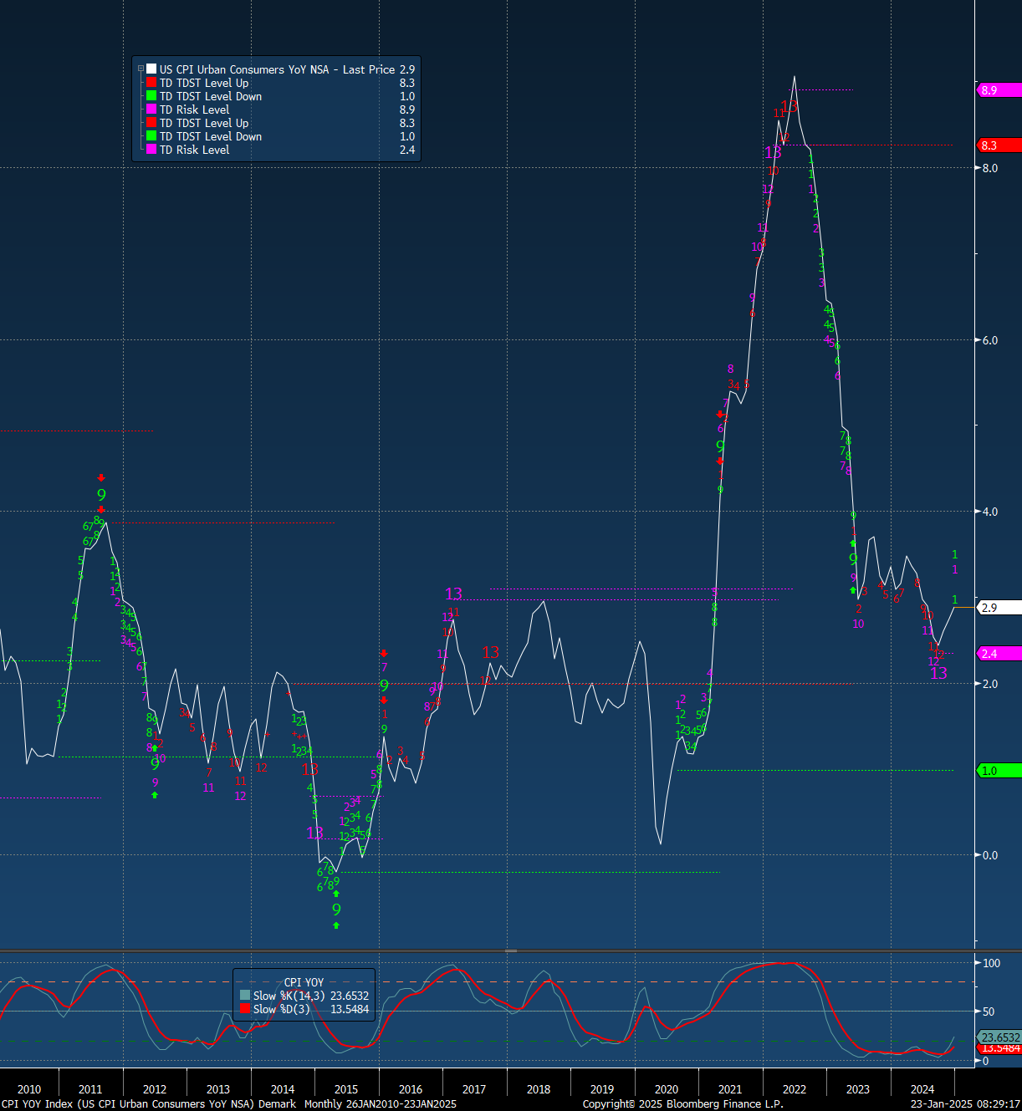The image size is (1022, 1111).
Task: Click the 2020 year label on time axis
Action: [x=666, y=1089]
